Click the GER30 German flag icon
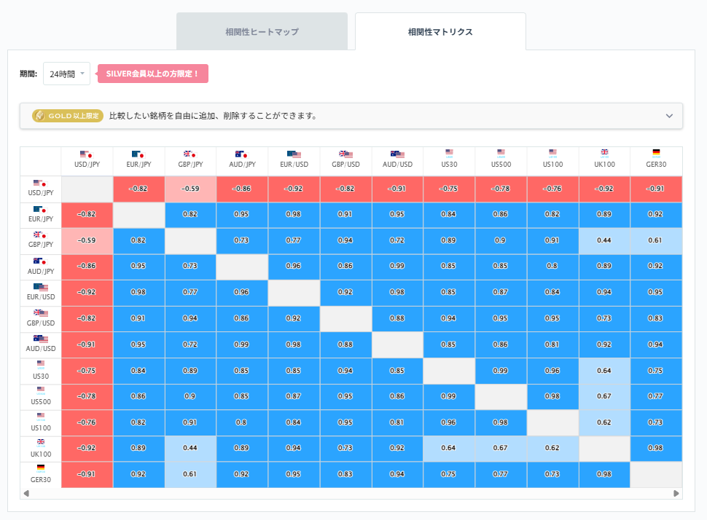707x520 pixels. point(656,151)
